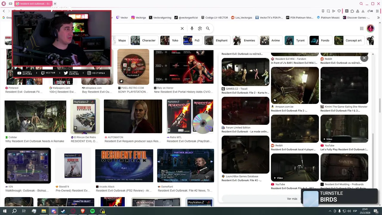Open File Explorer from the taskbar
The image size is (382, 215).
(44, 211)
